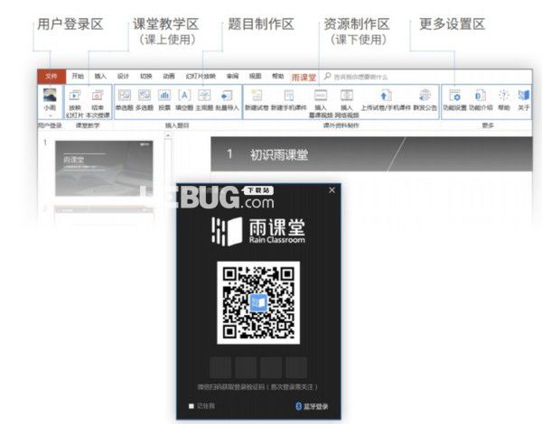Check the 记住我 remember me checkbox
This screenshot has height=424, width=542.
pyautogui.click(x=192, y=406)
